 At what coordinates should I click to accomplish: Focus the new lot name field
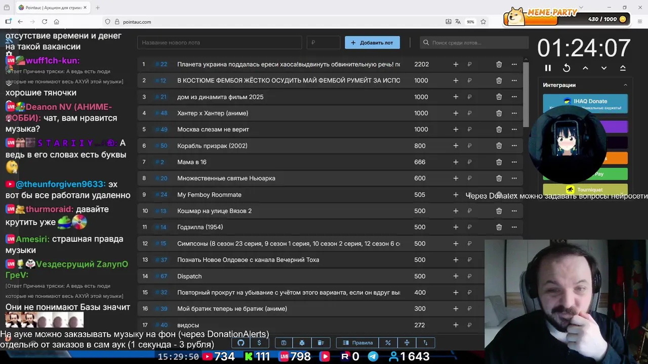point(219,42)
